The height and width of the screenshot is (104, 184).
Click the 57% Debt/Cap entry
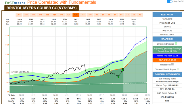click(x=167, y=97)
